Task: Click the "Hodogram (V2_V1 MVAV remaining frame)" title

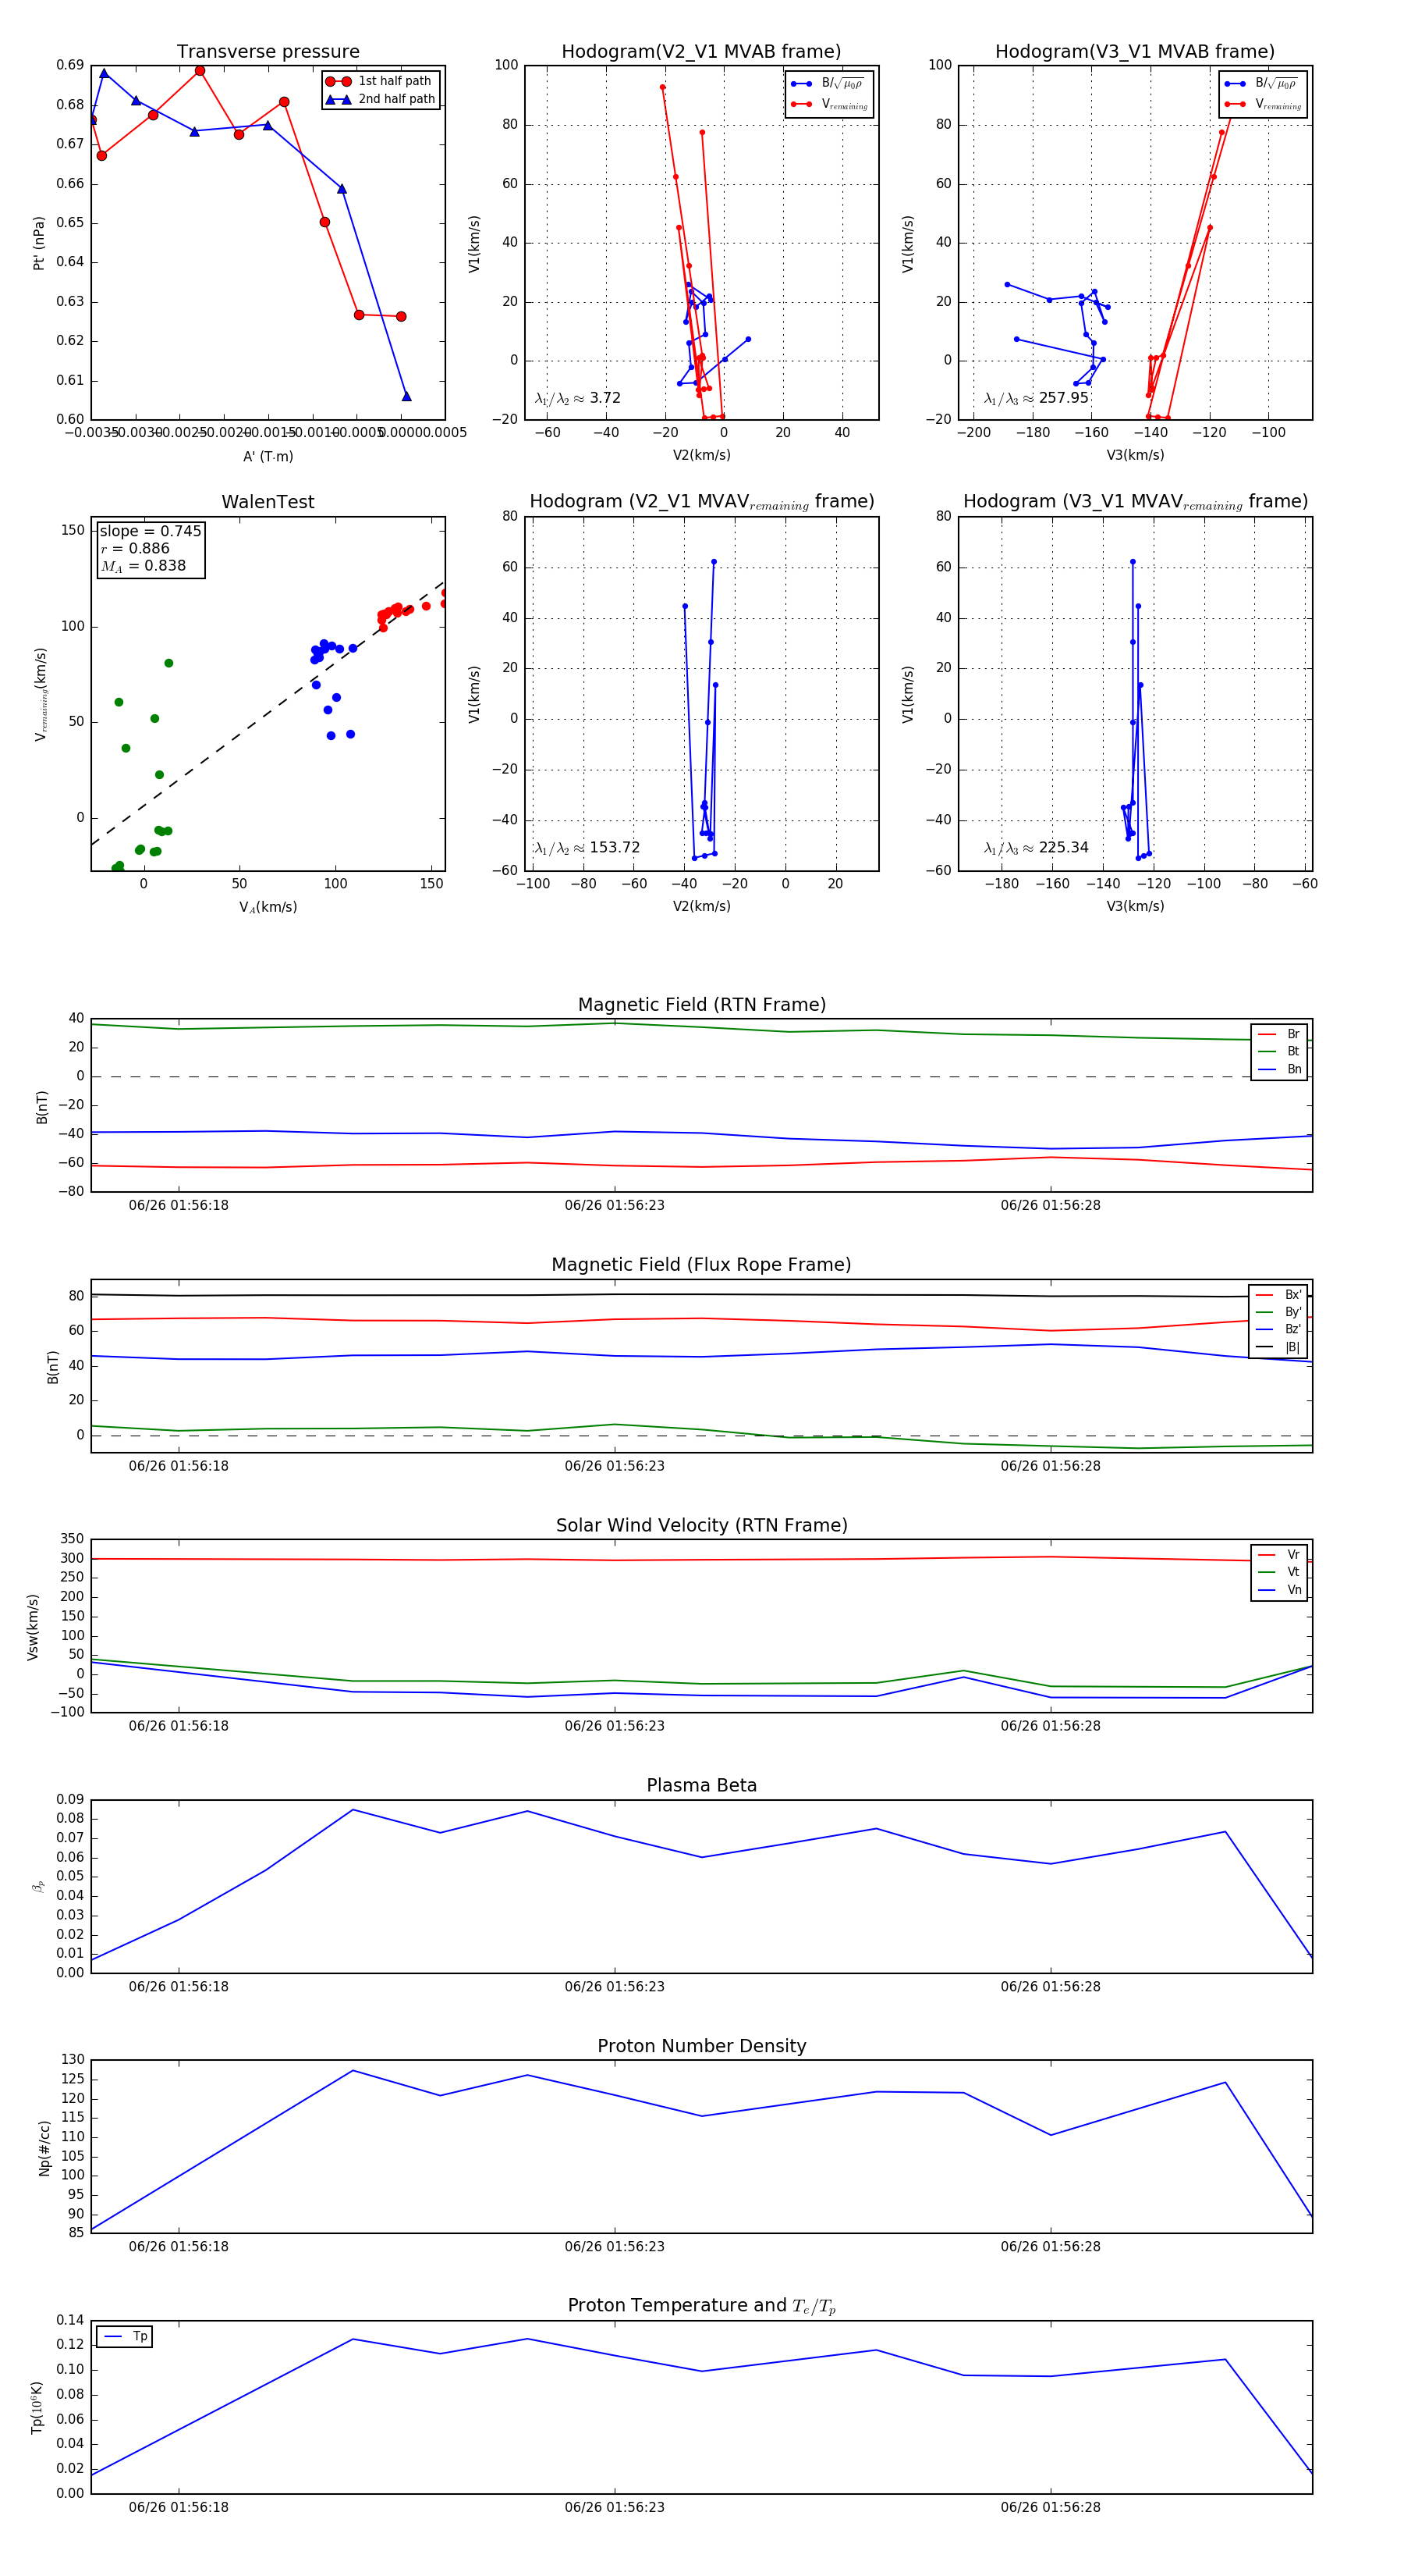Action: (701, 502)
